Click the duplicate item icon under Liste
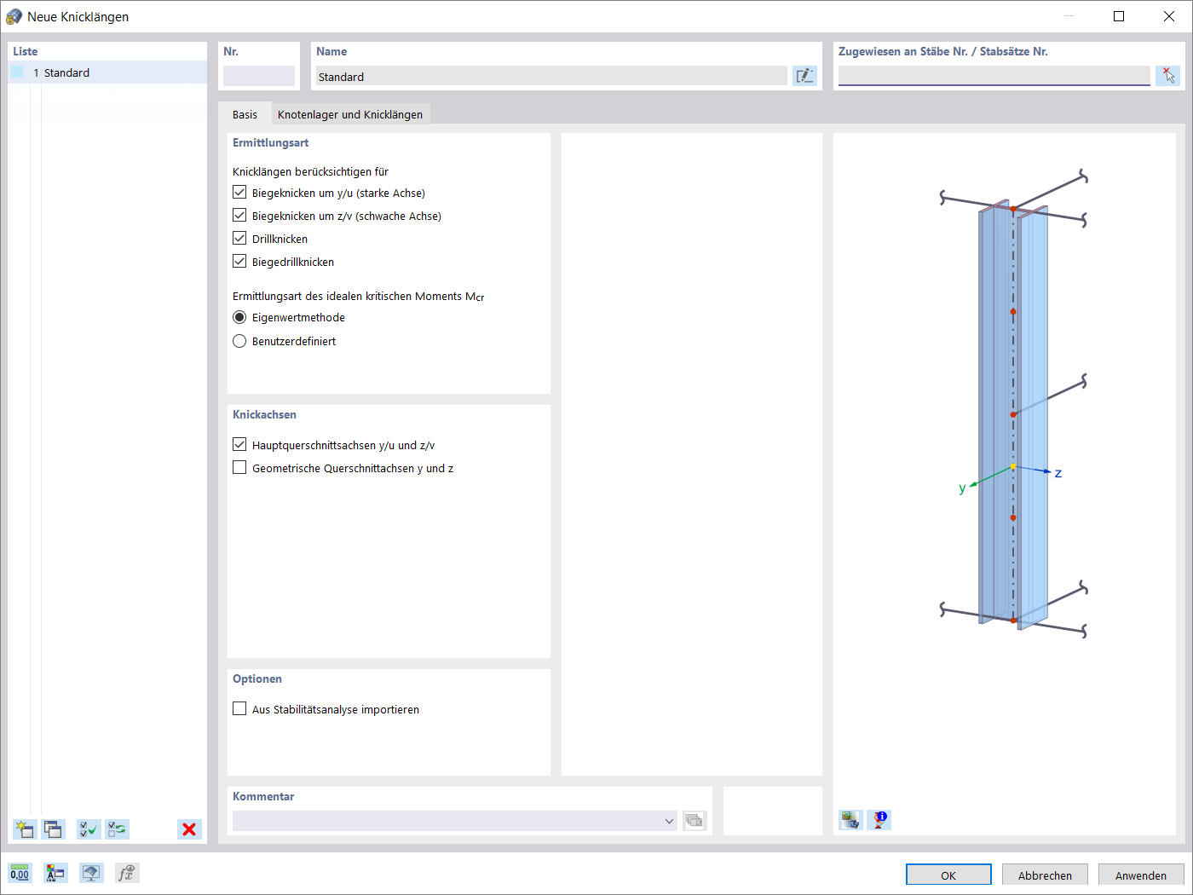Viewport: 1193px width, 895px height. pos(54,829)
